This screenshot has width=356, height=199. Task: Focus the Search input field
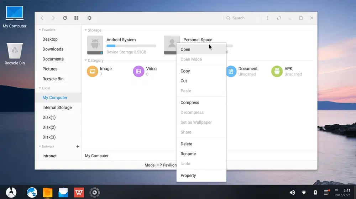click(x=243, y=18)
